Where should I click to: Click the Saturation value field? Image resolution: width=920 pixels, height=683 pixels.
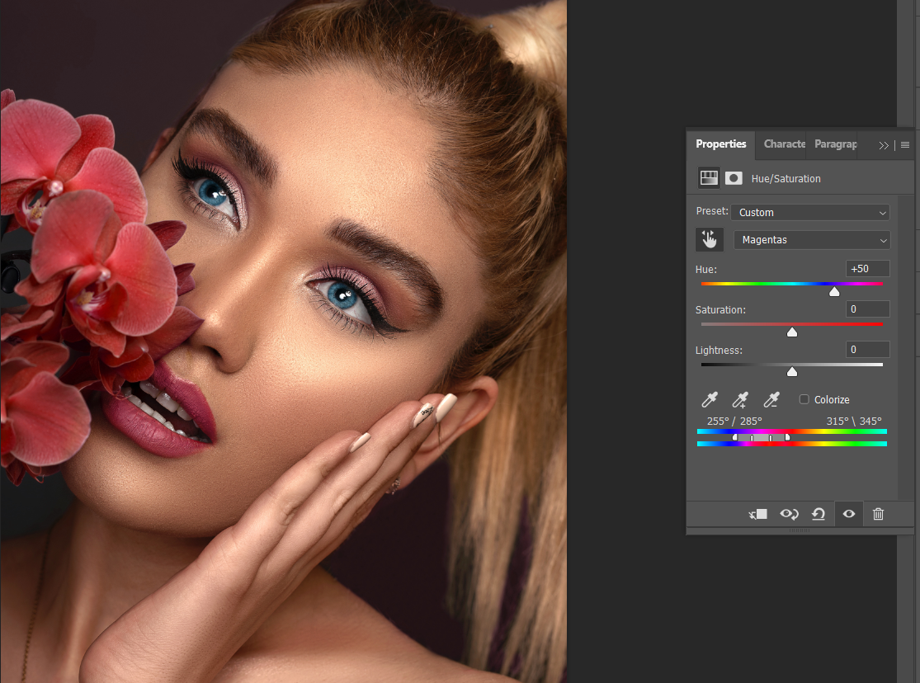coord(868,309)
